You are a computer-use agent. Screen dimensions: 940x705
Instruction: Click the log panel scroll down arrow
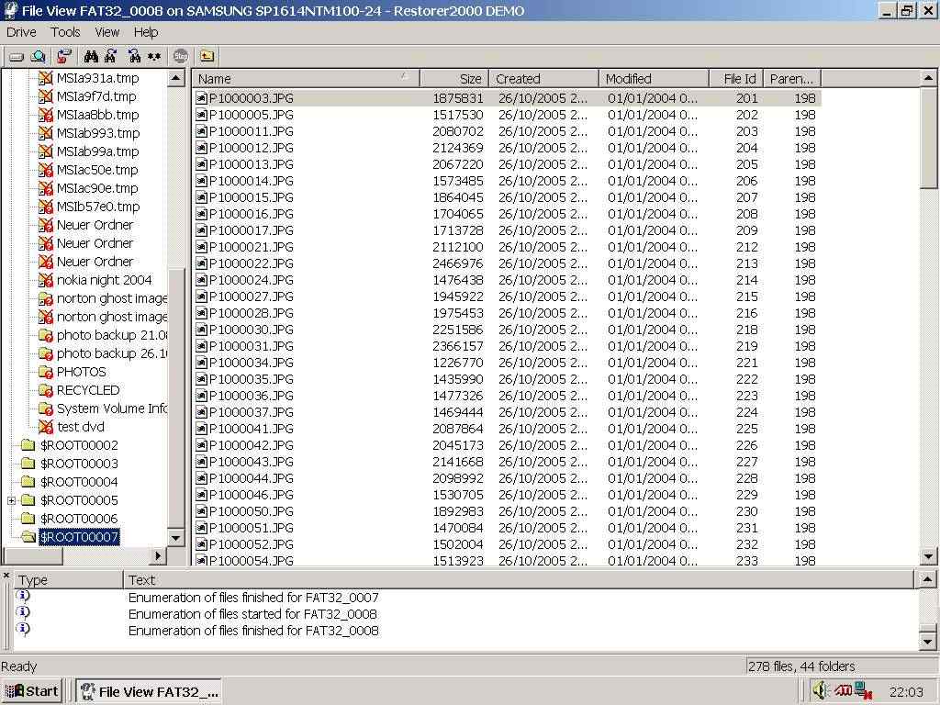[x=927, y=642]
